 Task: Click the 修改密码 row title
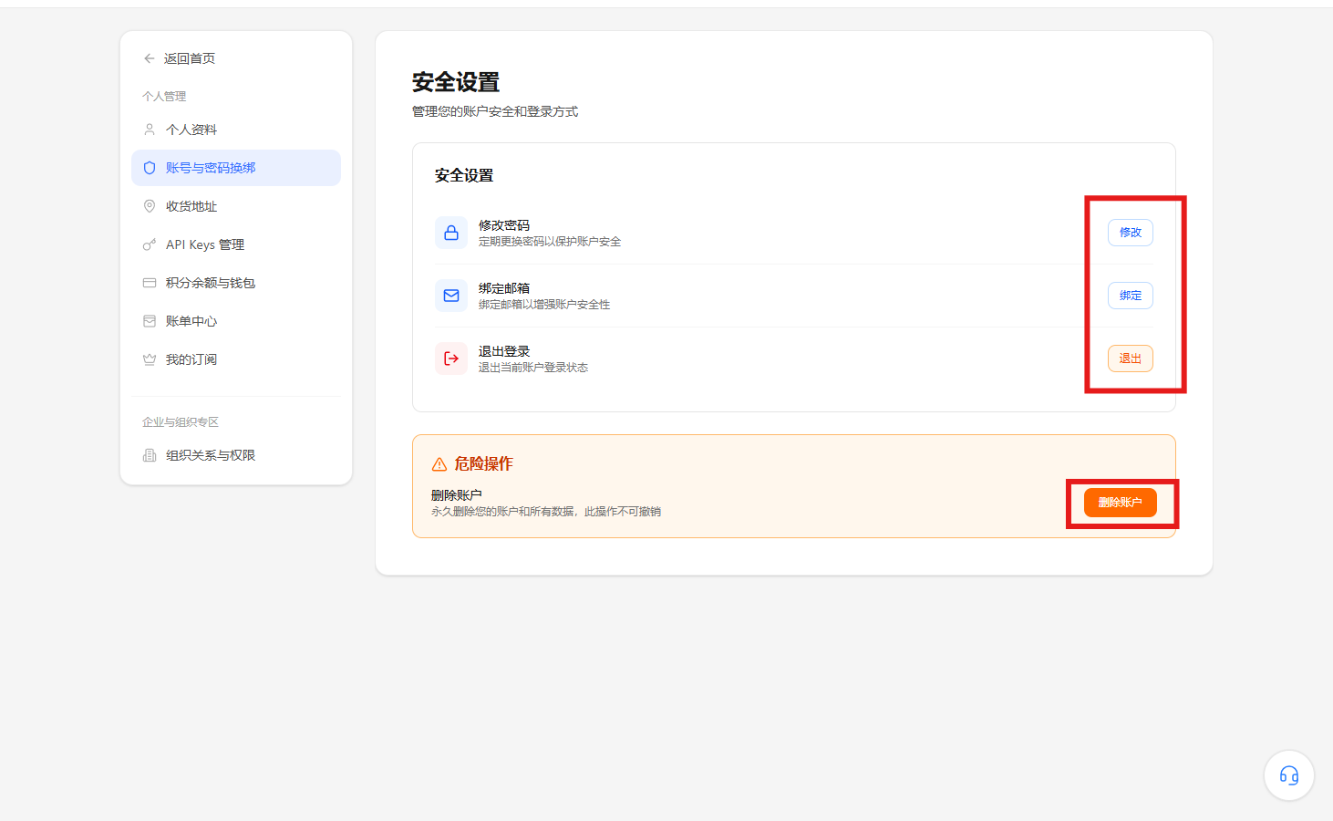504,225
